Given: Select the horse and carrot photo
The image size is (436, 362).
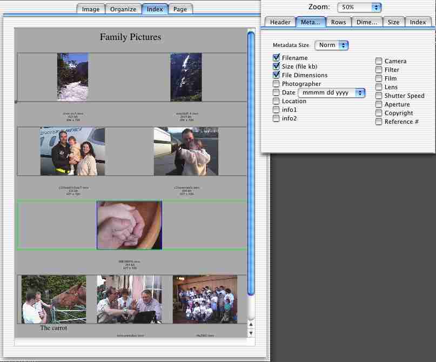Looking at the screenshot, I should click(x=53, y=299).
